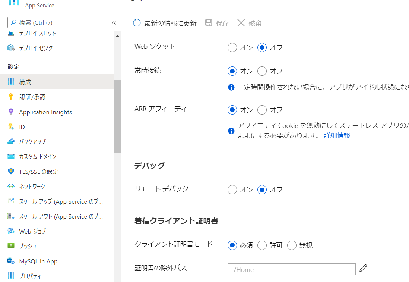Image resolution: width=409 pixels, height=282 pixels.
Task: Click the 保存 button label
Action: pyautogui.click(x=222, y=23)
